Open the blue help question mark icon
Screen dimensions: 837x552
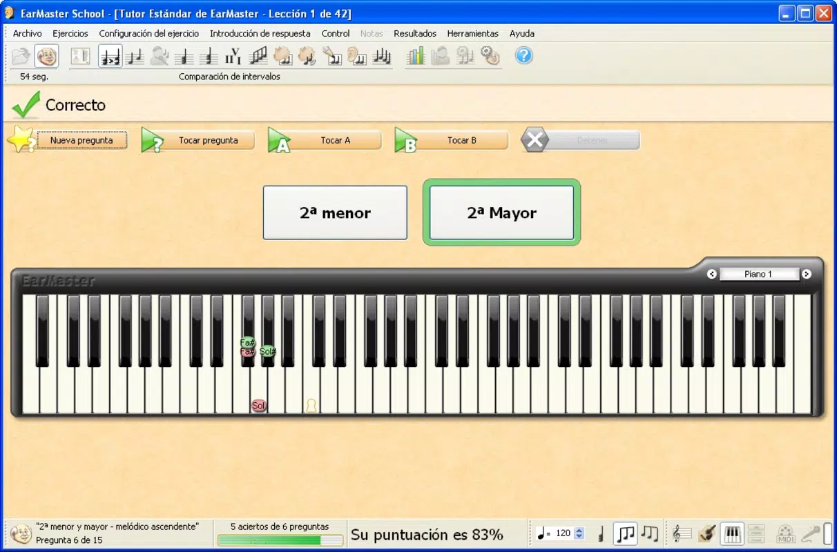524,55
